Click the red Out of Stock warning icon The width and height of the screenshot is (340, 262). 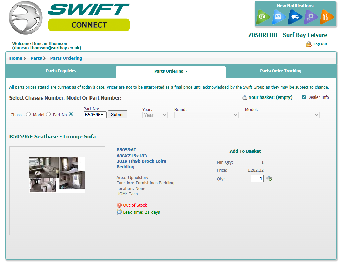coord(119,205)
